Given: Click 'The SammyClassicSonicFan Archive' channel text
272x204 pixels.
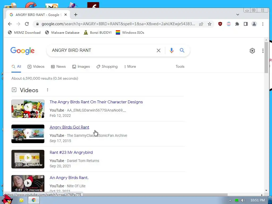Looking at the screenshot, I should pyautogui.click(x=97, y=135).
